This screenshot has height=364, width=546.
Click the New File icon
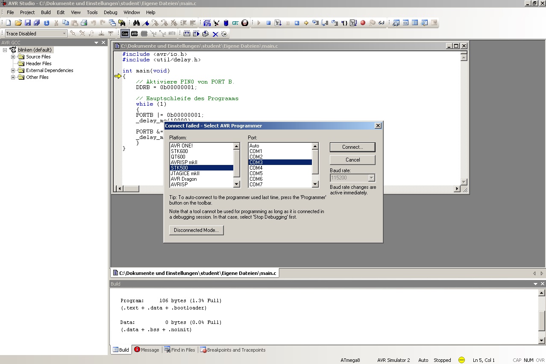(8, 23)
